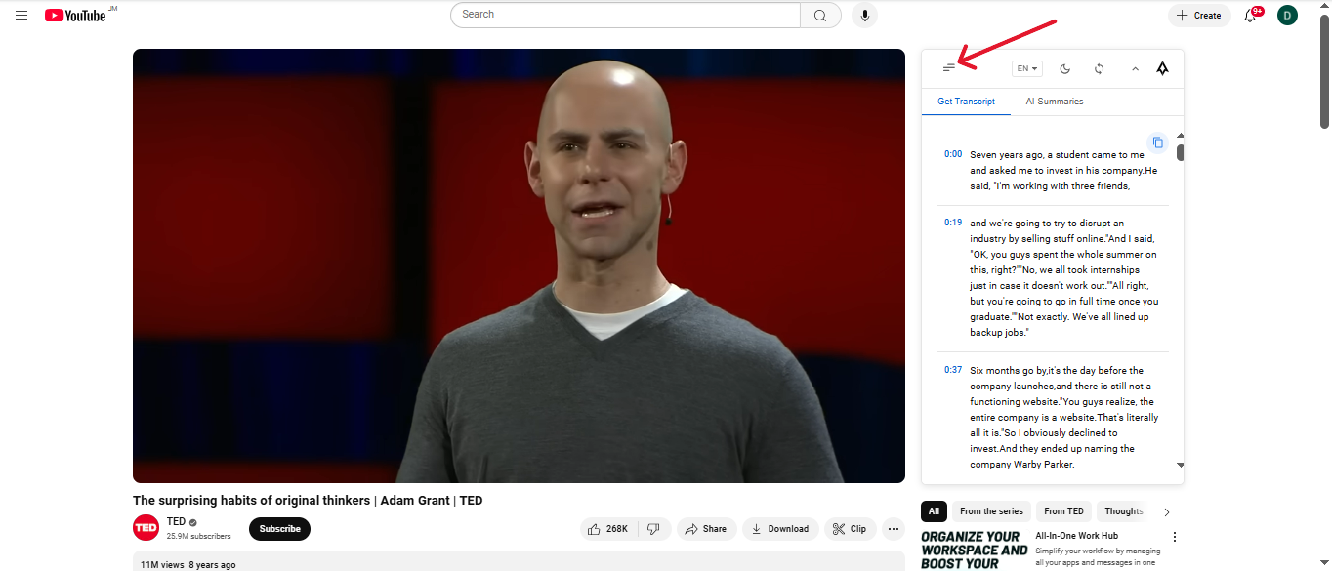Collapse the transcript panel with chevron up
The image size is (1332, 571).
point(1135,68)
